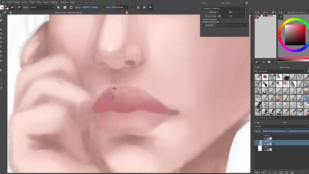Screen dimensions: 309x174
Task: Toggle eraser mode icon in toolbar
Action: [58, 8]
